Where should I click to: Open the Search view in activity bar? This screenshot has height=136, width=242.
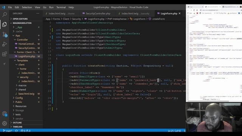(5, 15)
